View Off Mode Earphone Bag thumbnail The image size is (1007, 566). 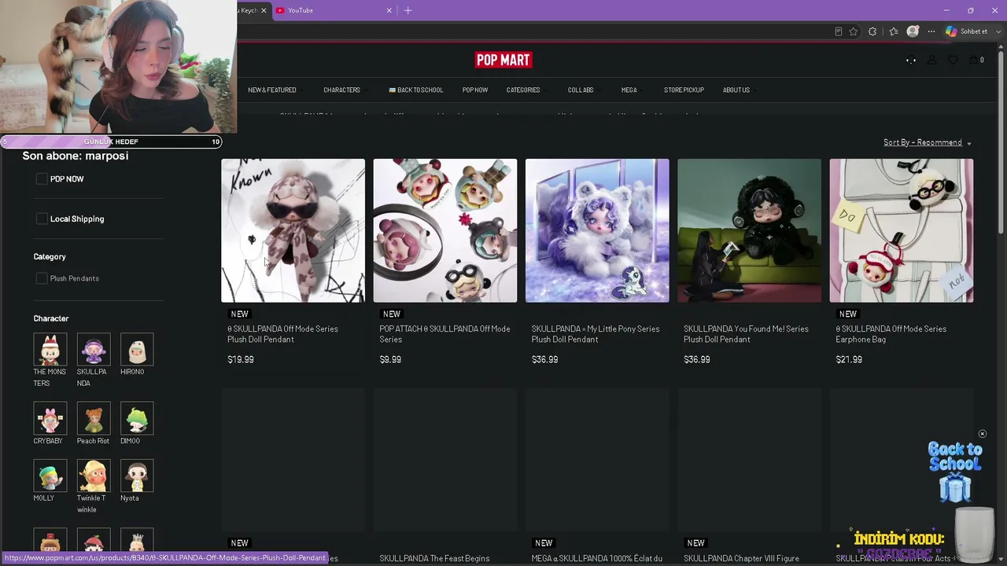tap(902, 230)
